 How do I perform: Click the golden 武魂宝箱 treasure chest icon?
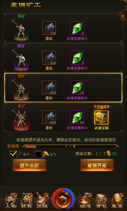tap(102, 117)
